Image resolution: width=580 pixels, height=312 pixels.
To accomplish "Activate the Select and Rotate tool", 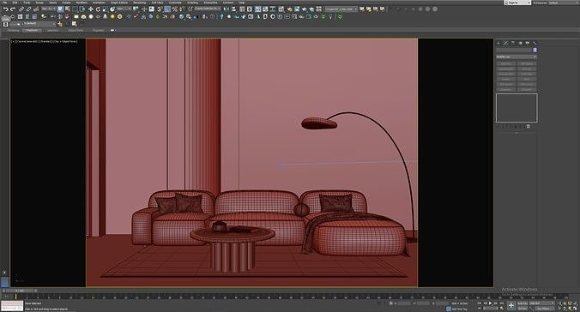I will [98, 9].
